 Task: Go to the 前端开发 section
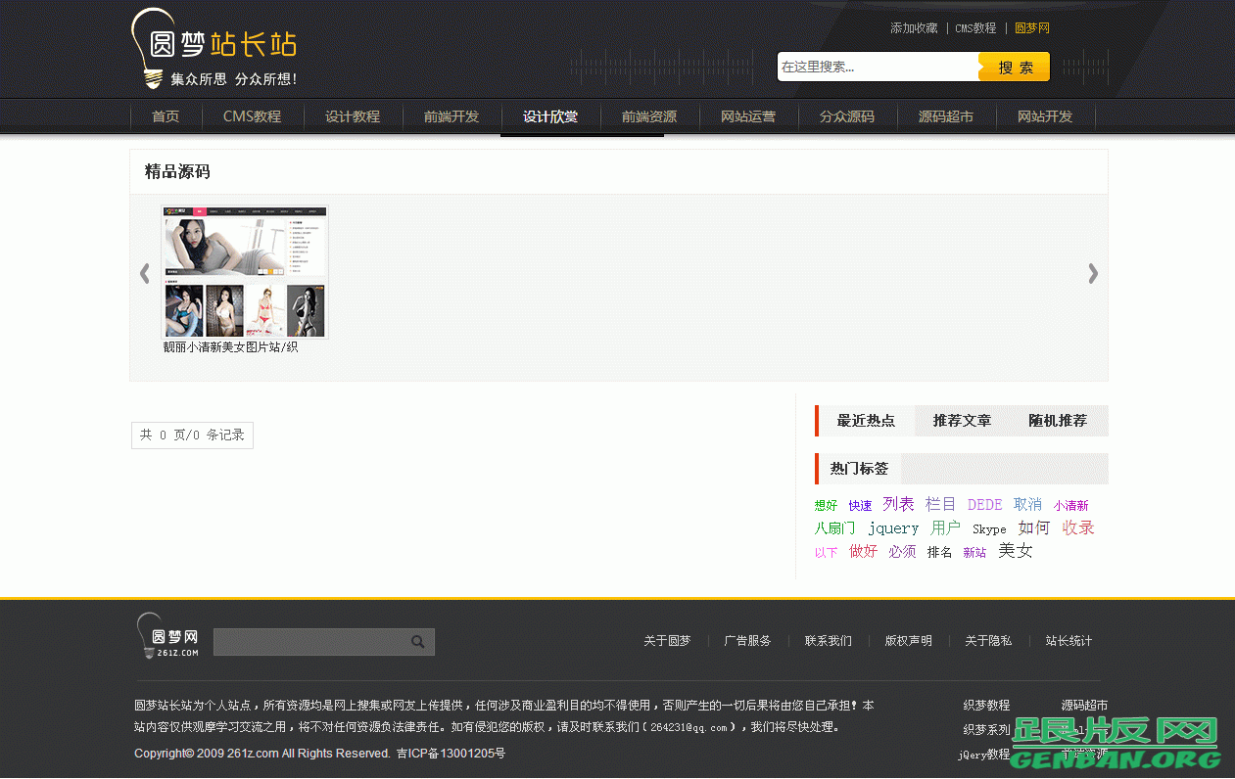(451, 116)
